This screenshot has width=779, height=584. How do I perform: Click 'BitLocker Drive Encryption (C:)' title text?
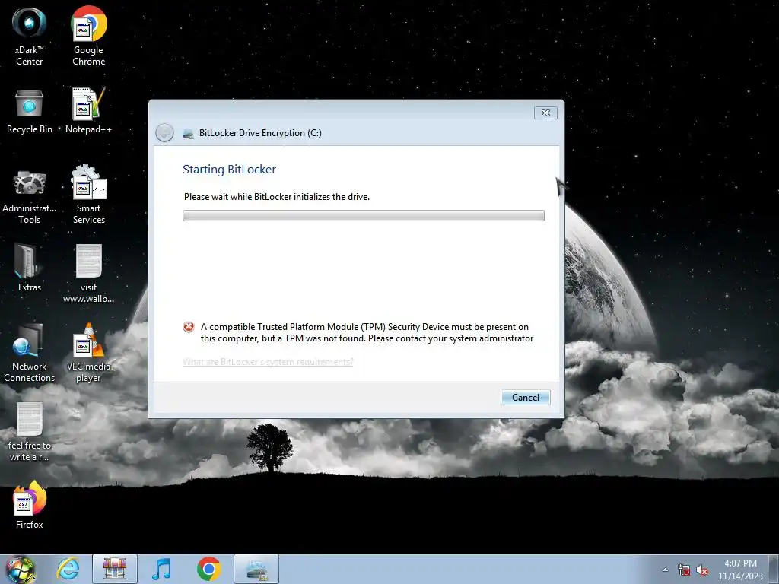point(260,133)
